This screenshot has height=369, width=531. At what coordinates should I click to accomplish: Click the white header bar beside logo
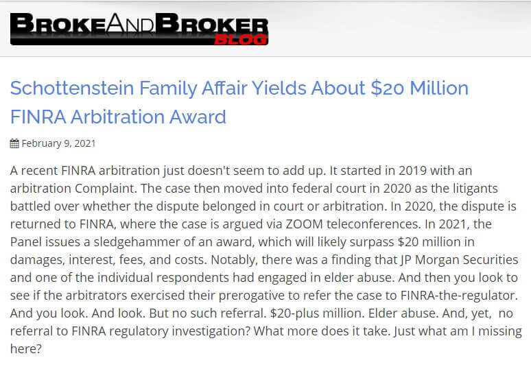(x=399, y=29)
